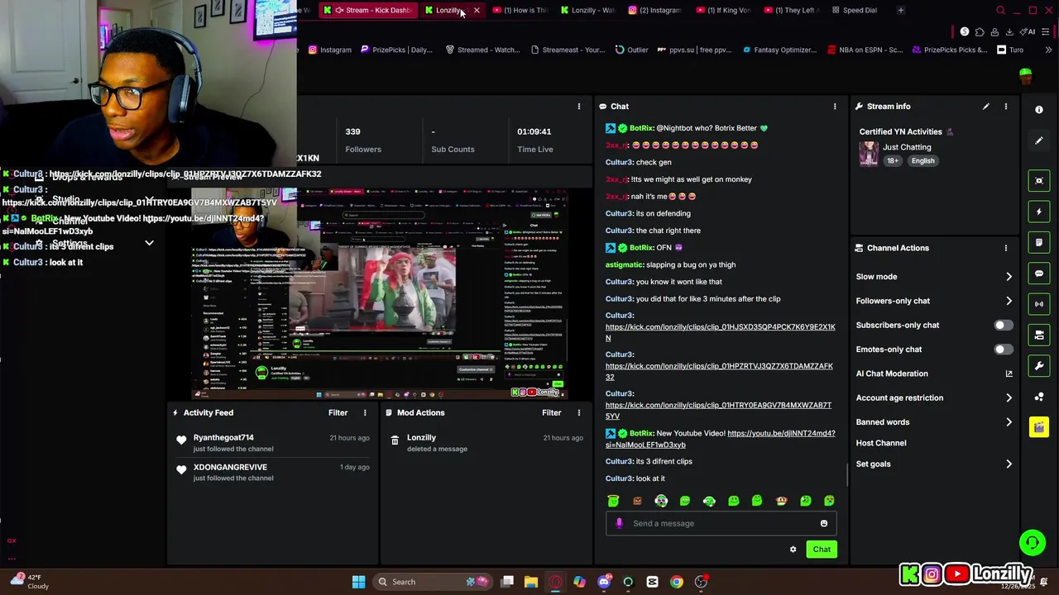Collapse the left sidebar chevron arrow

point(149,243)
